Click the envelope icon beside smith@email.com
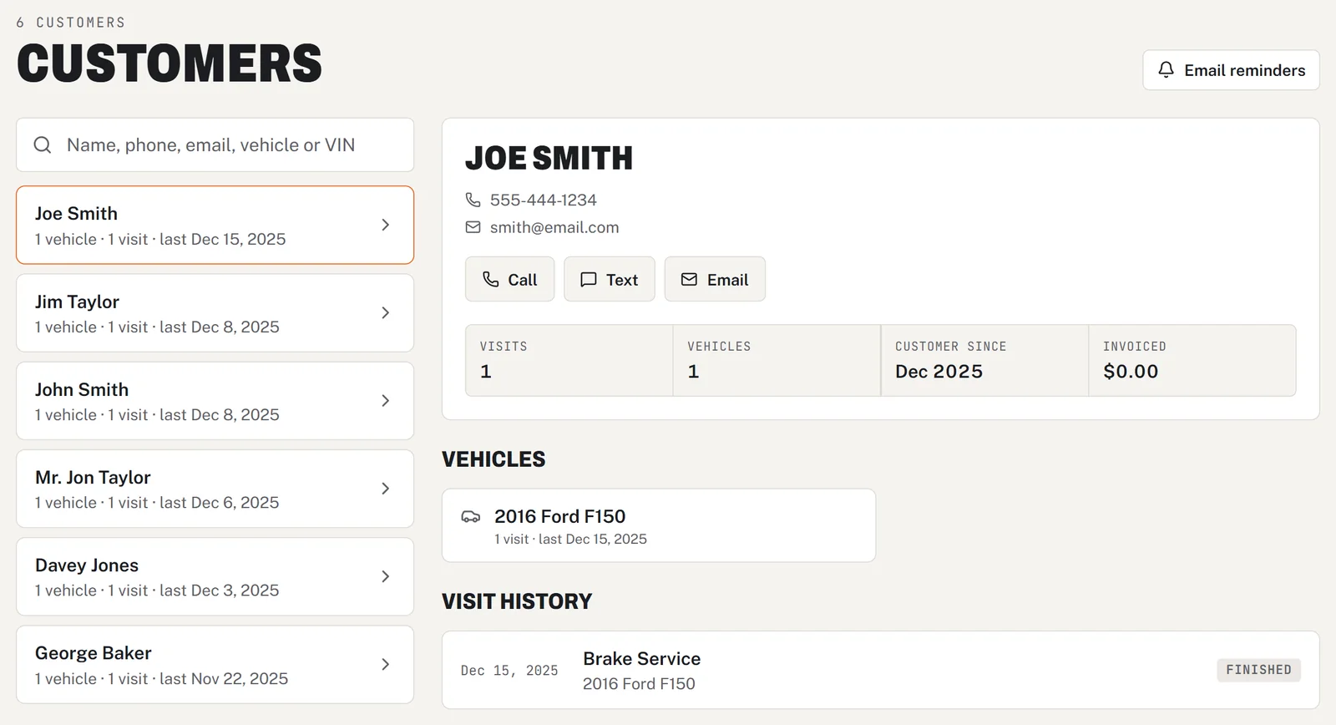This screenshot has width=1336, height=725. click(473, 227)
